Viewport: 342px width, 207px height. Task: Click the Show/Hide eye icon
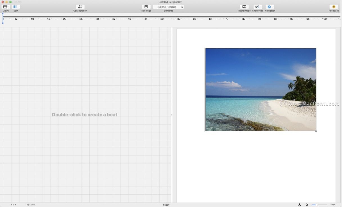[257, 7]
